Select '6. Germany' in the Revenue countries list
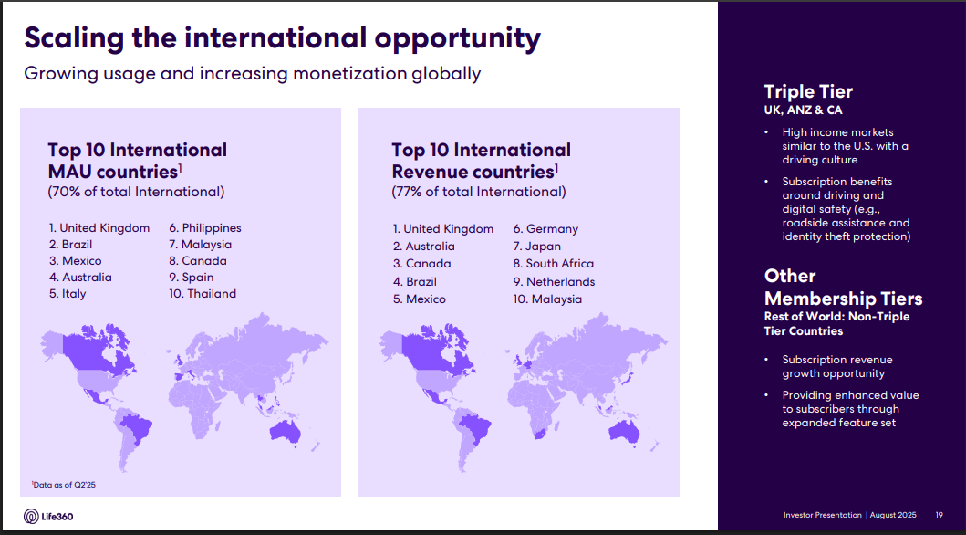966x535 pixels. tap(545, 229)
